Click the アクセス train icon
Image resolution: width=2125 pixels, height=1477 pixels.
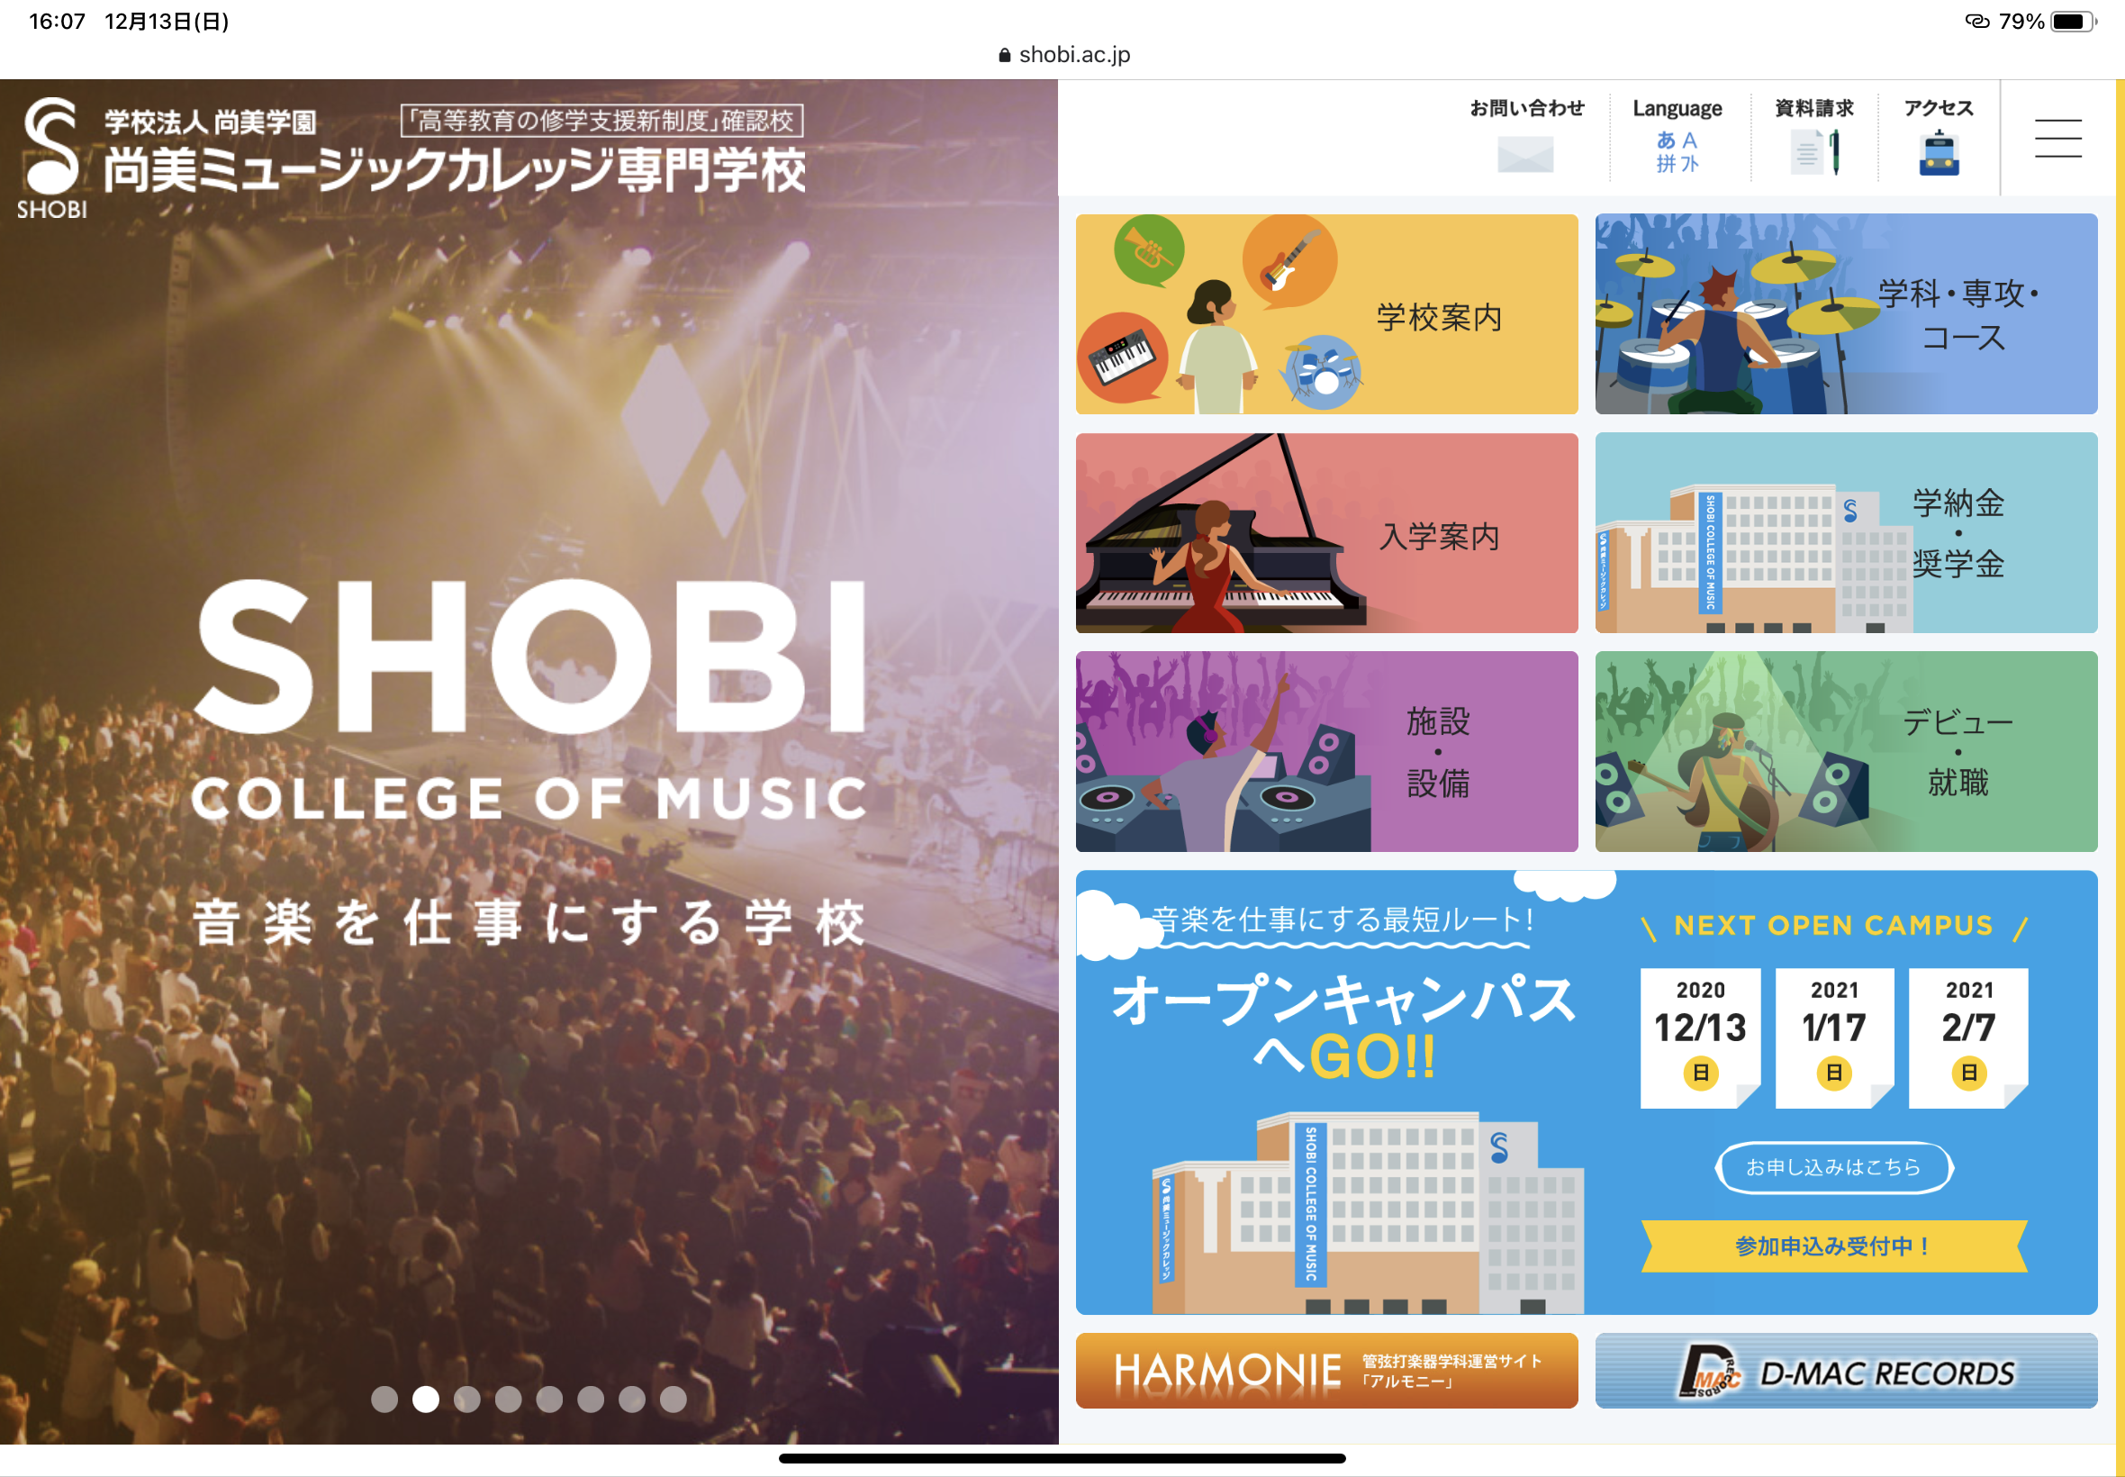pos(1939,154)
